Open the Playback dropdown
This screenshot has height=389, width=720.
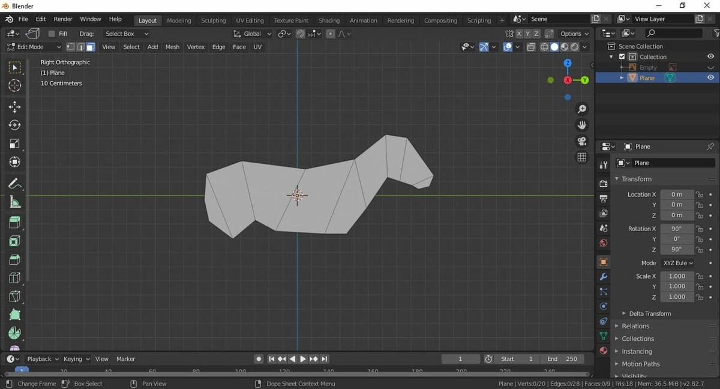pyautogui.click(x=43, y=359)
